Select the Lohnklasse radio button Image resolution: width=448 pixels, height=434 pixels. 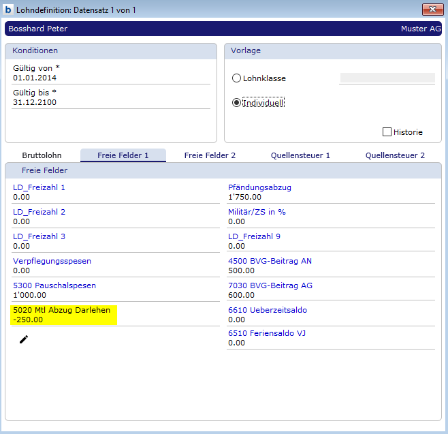click(x=236, y=78)
